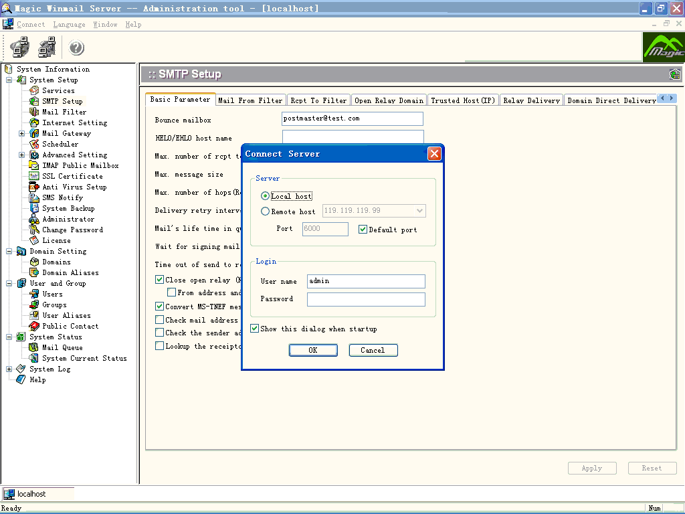685x514 pixels.
Task: Open the Relay Delivery tab
Action: pyautogui.click(x=531, y=100)
